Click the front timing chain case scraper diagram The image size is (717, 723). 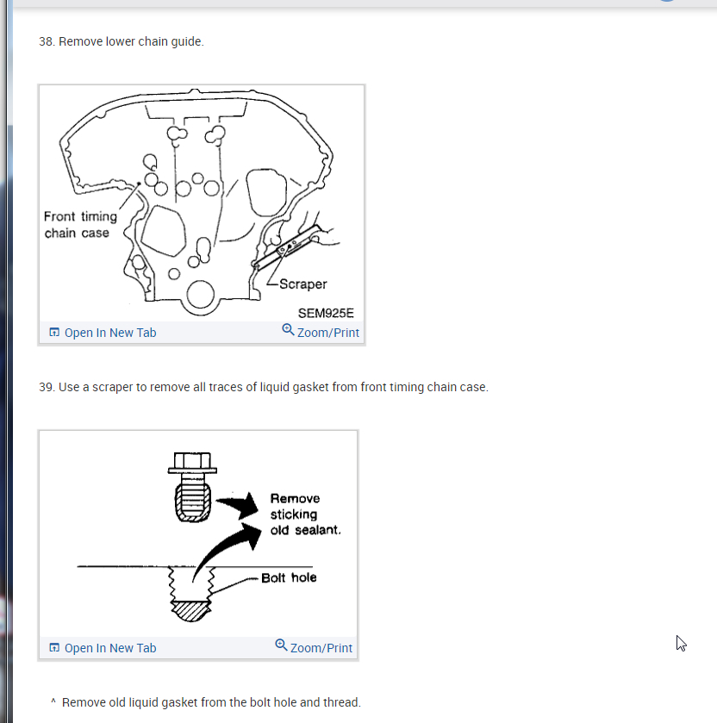point(202,203)
